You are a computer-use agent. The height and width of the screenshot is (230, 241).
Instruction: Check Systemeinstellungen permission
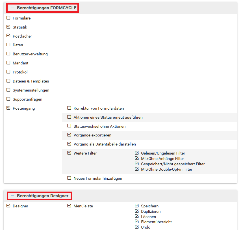click(8, 90)
